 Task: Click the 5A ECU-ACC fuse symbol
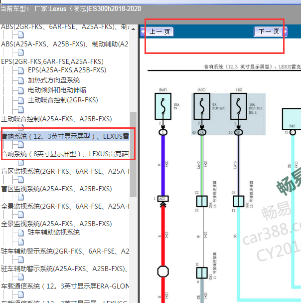pyautogui.click(x=202, y=106)
